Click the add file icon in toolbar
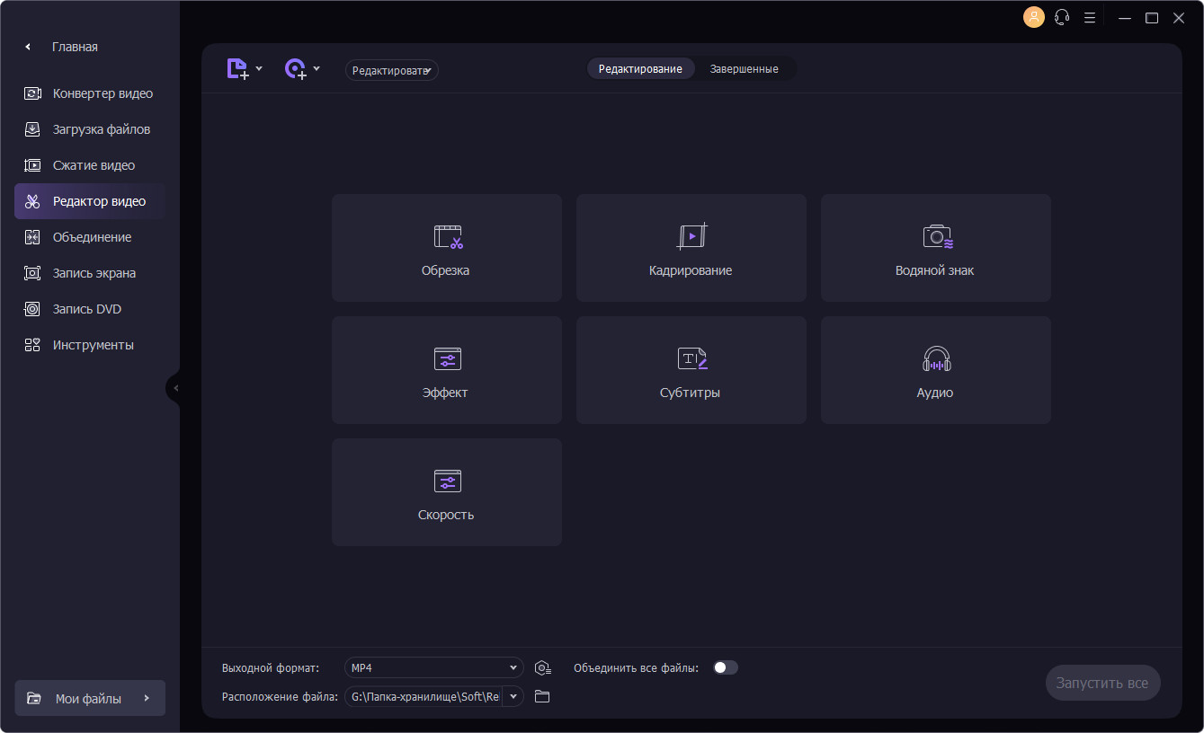1204x733 pixels. coord(237,69)
